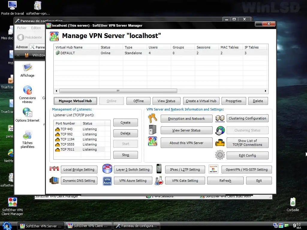Select listener TCP 7011
Viewport: 307px width, 230px height.
[80, 149]
